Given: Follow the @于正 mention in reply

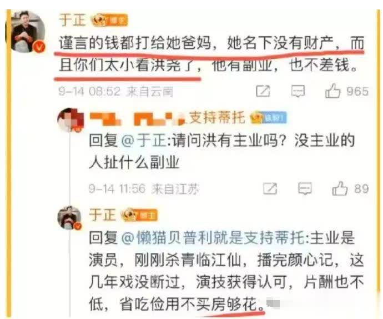Looking at the screenshot, I should tap(144, 141).
